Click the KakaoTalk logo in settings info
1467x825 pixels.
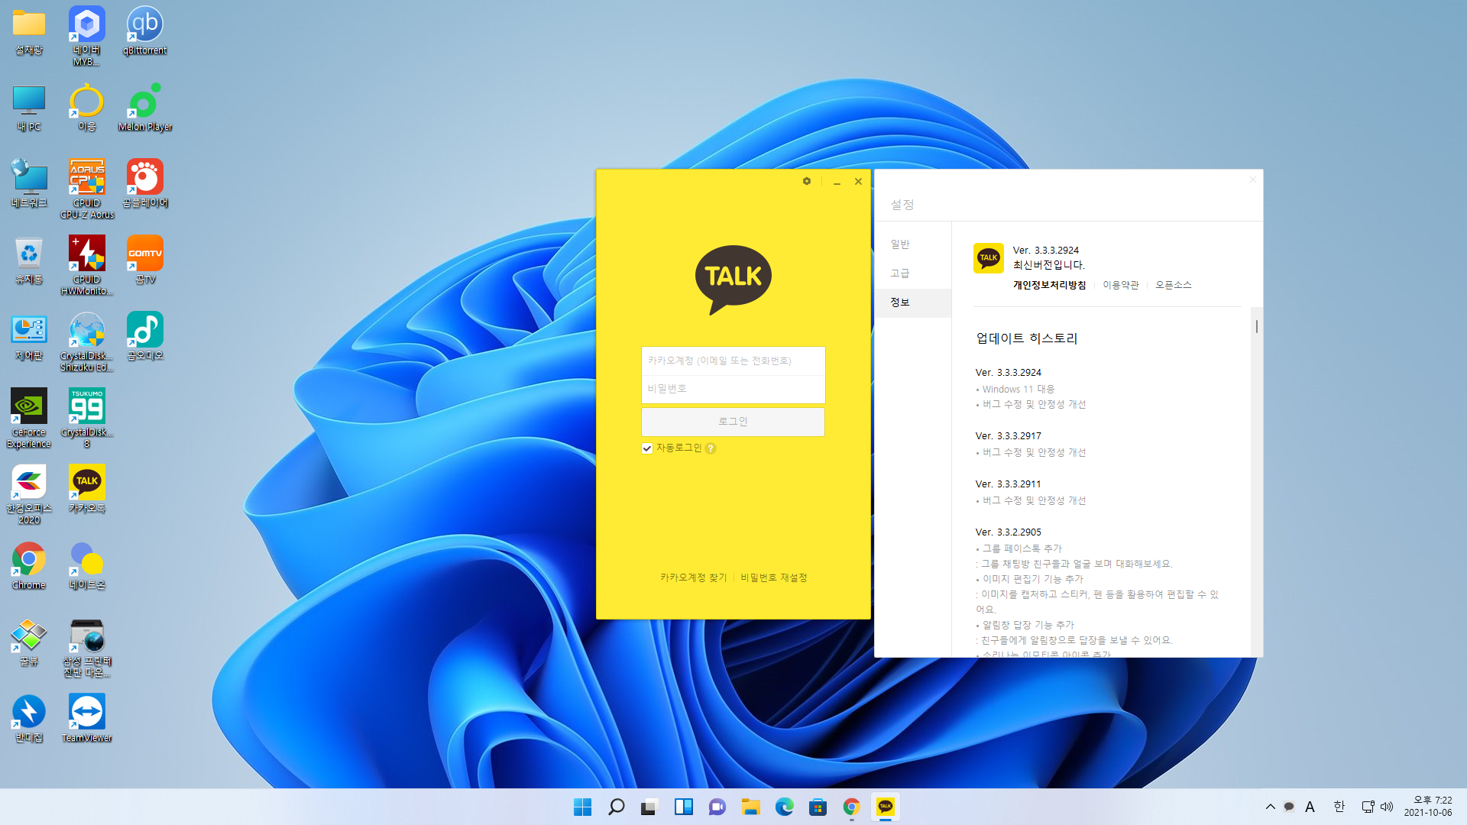point(988,257)
